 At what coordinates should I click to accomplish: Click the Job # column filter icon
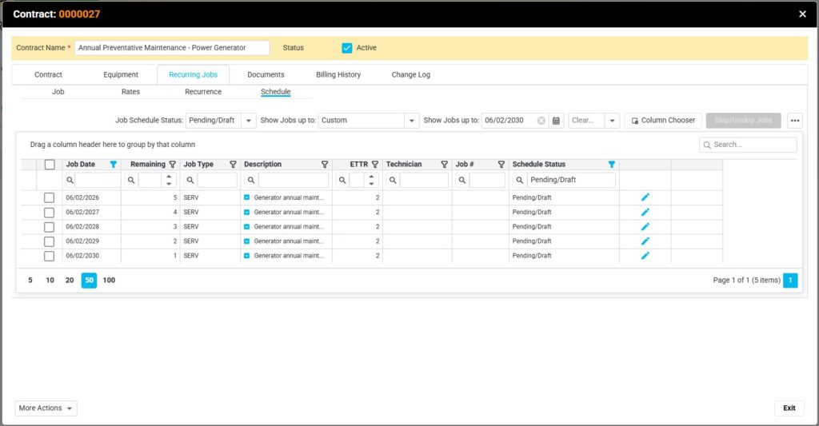tap(501, 165)
